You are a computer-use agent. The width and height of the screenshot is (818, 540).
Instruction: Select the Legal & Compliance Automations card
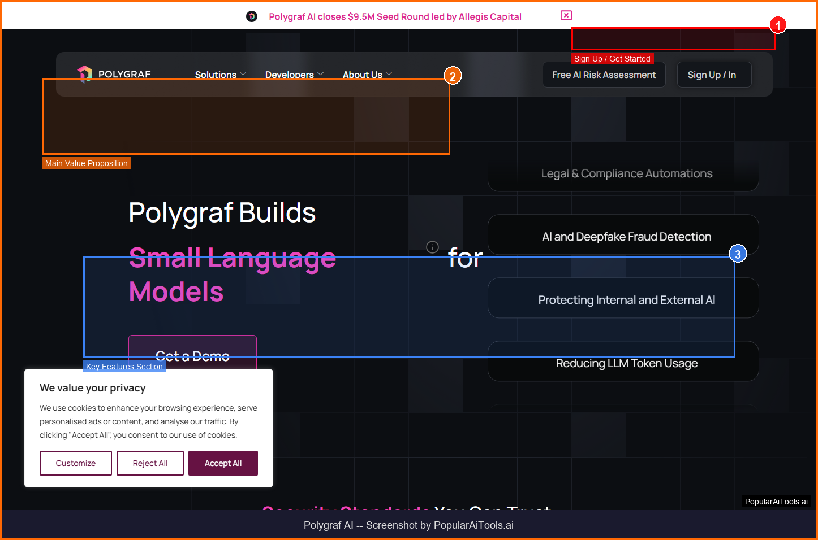point(626,173)
